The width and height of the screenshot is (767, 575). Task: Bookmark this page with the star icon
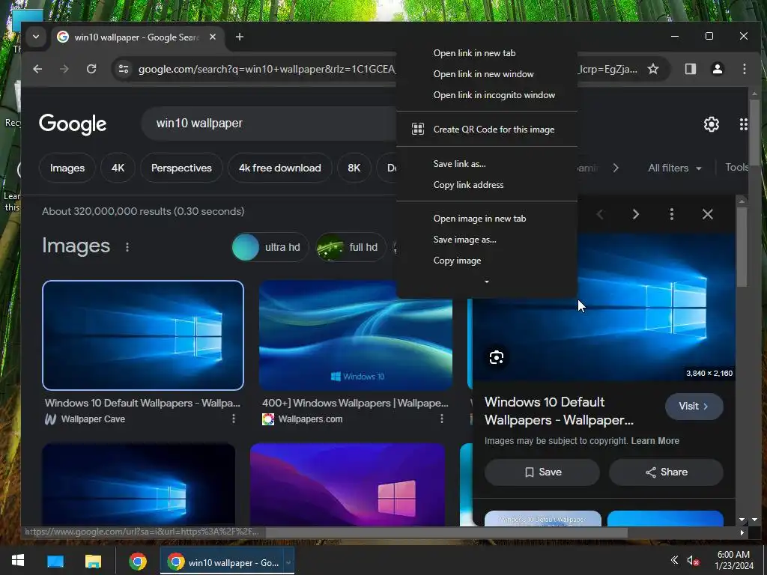click(x=653, y=69)
